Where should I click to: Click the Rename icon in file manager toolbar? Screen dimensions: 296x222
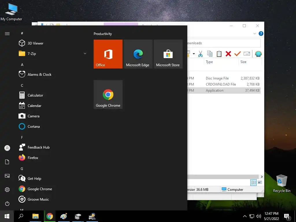pos(247,54)
